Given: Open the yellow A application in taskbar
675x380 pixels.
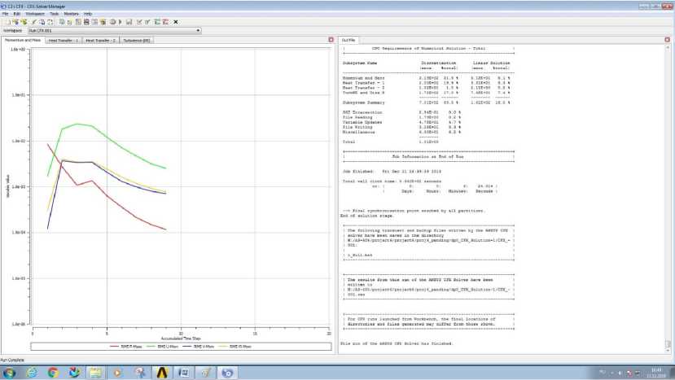Looking at the screenshot, I should point(162,372).
